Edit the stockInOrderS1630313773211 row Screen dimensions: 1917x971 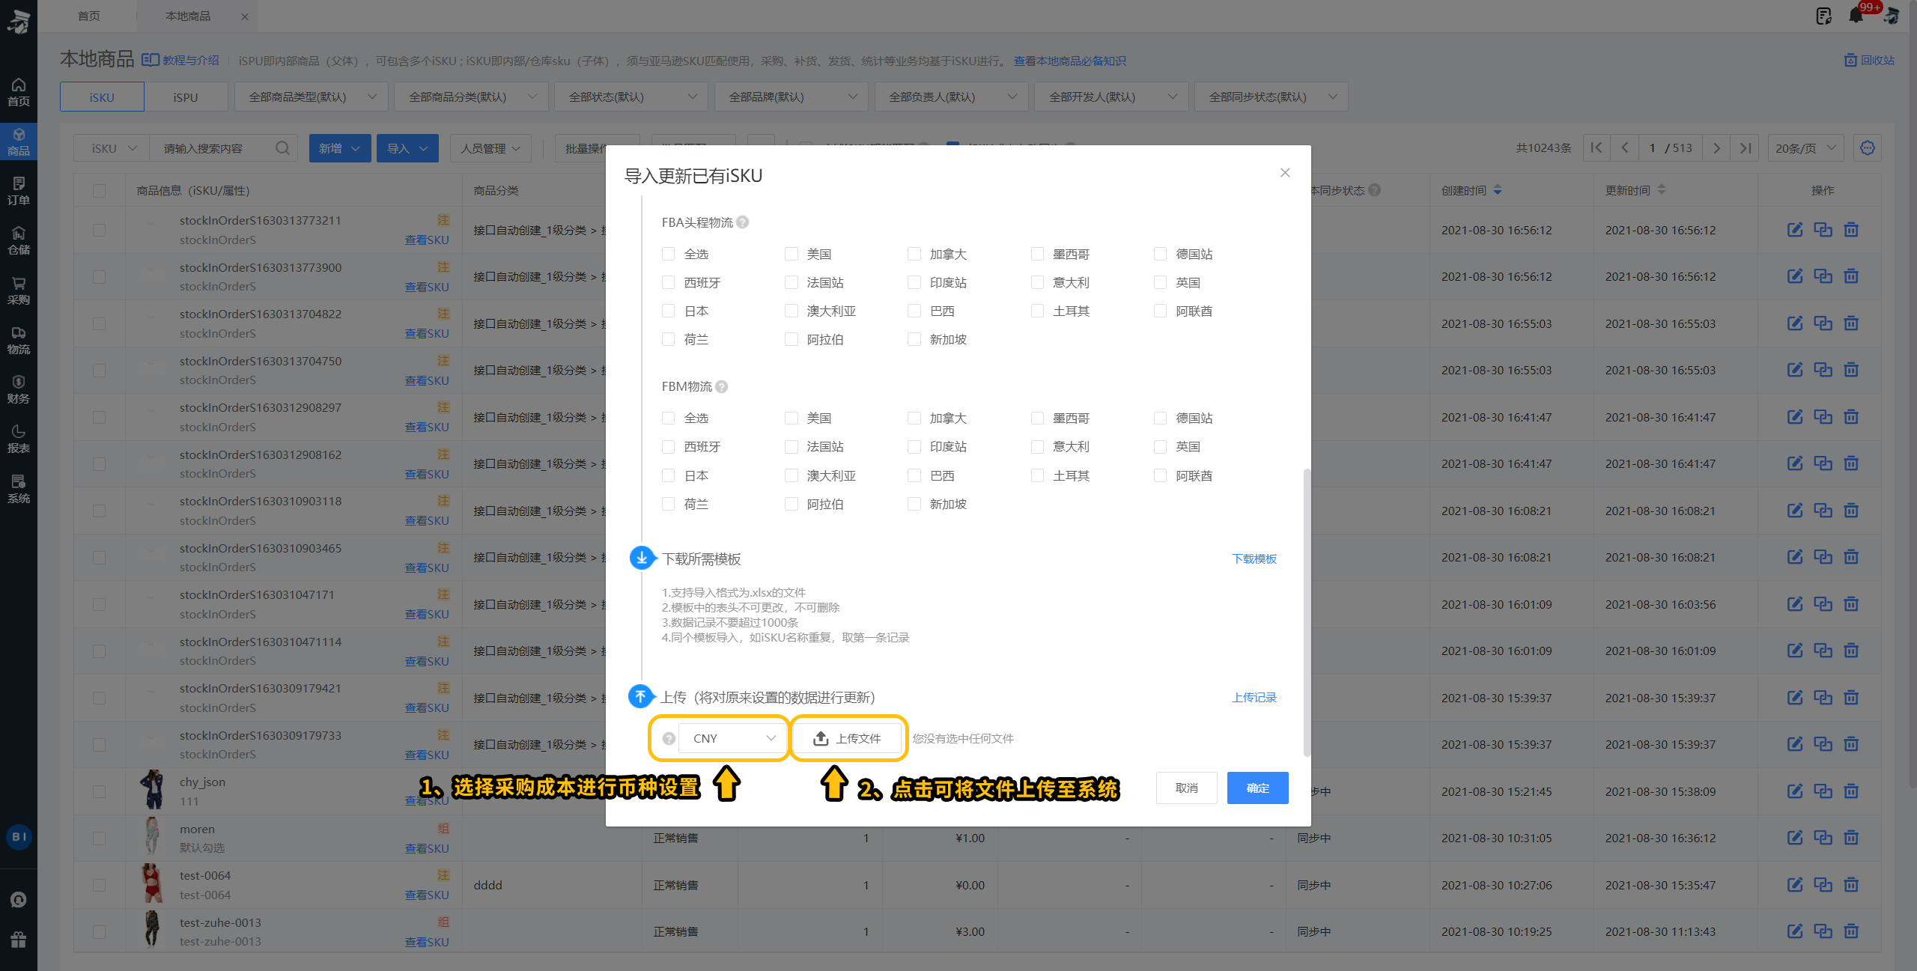[1795, 230]
